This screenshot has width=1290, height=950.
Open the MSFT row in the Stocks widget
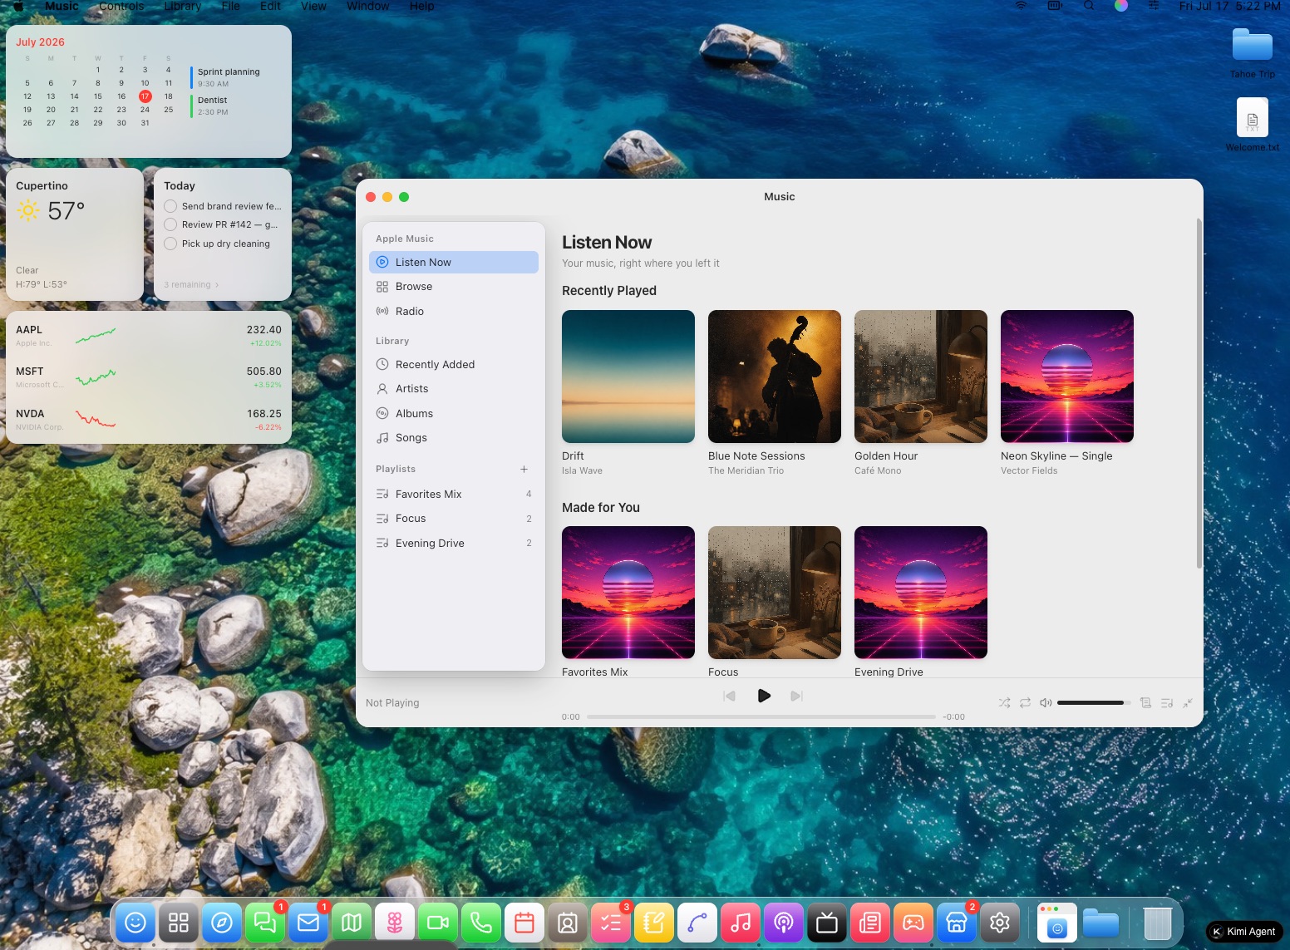tap(149, 377)
